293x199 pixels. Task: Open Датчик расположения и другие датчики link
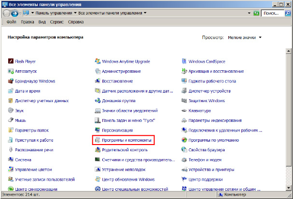(x=138, y=91)
